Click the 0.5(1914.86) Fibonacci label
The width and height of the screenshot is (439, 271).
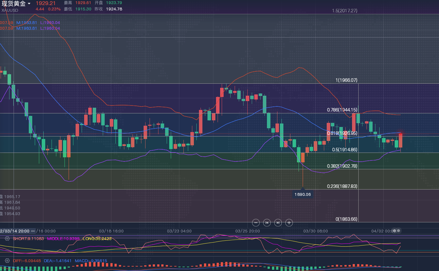[x=344, y=150]
